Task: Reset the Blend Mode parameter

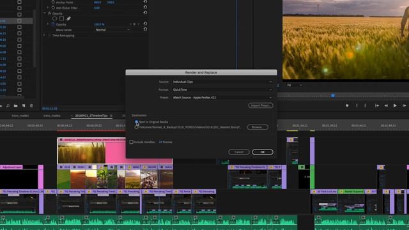Action: pyautogui.click(x=145, y=29)
